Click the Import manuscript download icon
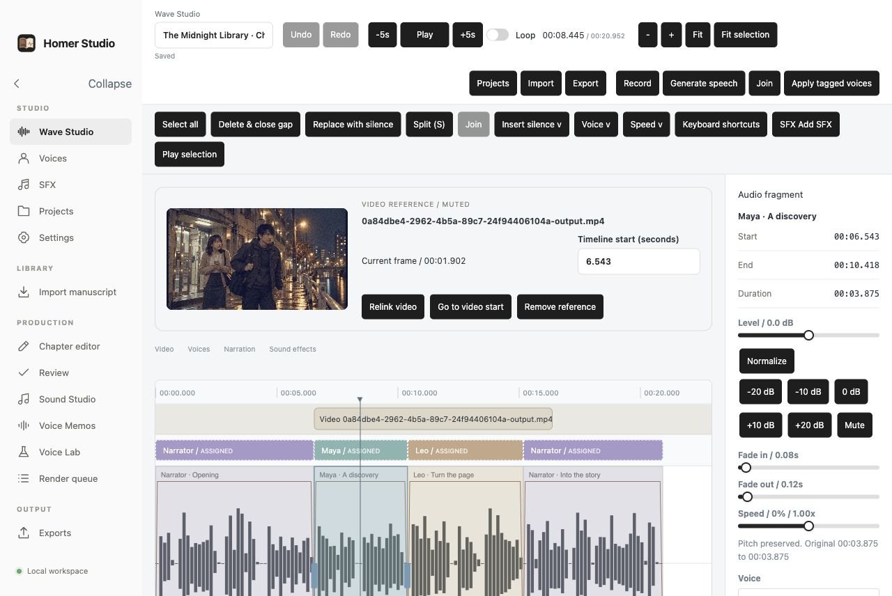Viewport: 892px width, 596px height. 24,292
